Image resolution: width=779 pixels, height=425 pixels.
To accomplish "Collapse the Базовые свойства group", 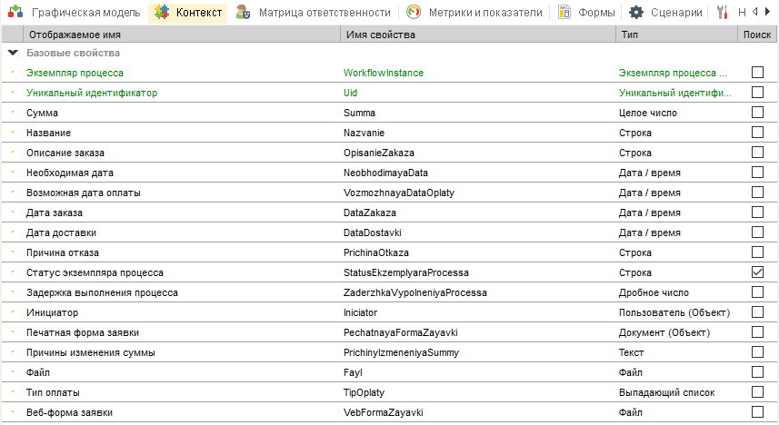I will point(13,53).
